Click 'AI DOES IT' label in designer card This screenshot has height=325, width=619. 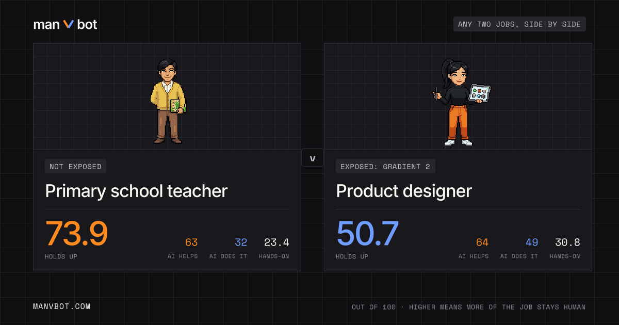[519, 256]
